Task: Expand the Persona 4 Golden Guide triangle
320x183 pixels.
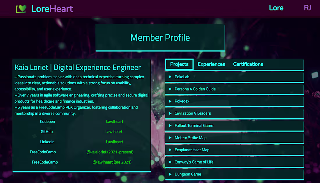Action: point(170,89)
